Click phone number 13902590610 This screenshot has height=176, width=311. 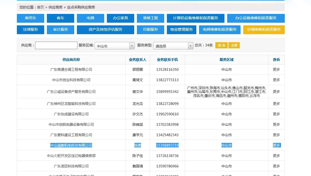tap(167, 114)
